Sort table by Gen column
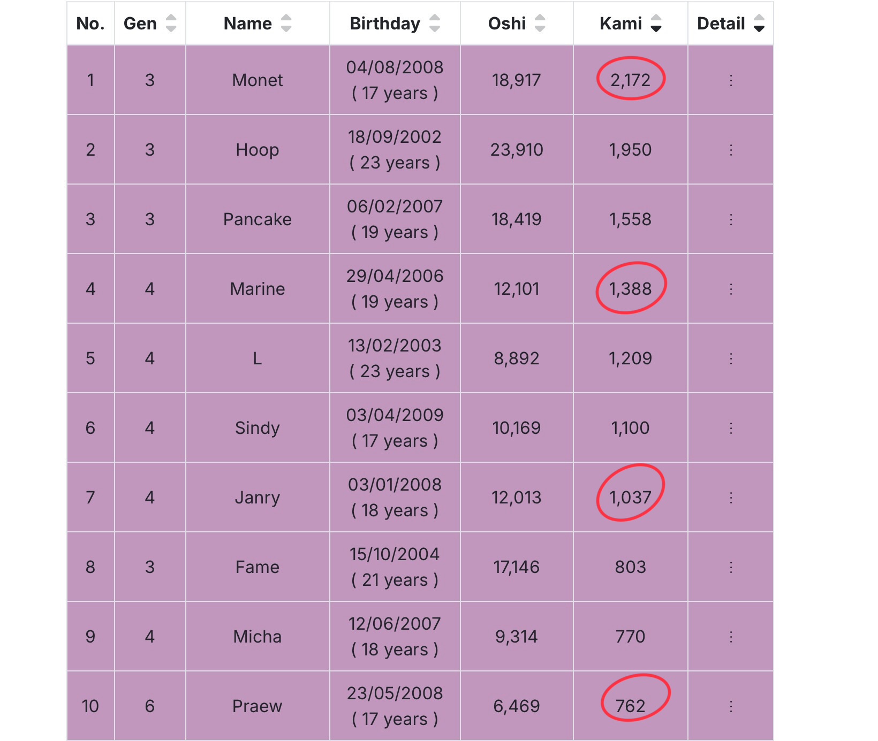The image size is (878, 741). [171, 23]
